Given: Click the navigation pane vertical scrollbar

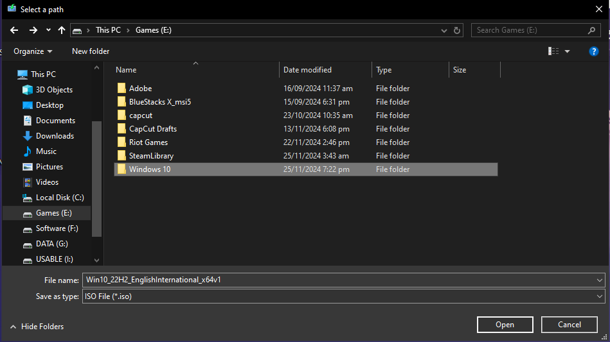Looking at the screenshot, I should pos(96,180).
